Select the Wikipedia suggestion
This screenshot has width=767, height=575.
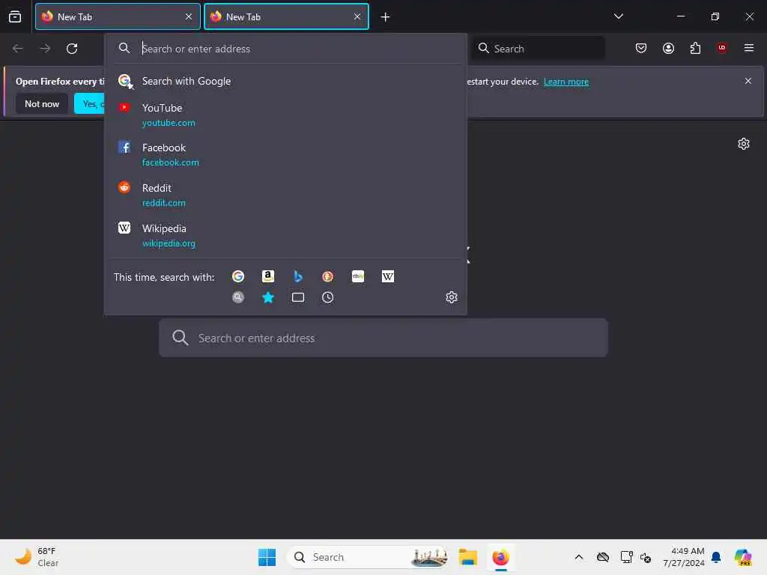click(x=285, y=236)
